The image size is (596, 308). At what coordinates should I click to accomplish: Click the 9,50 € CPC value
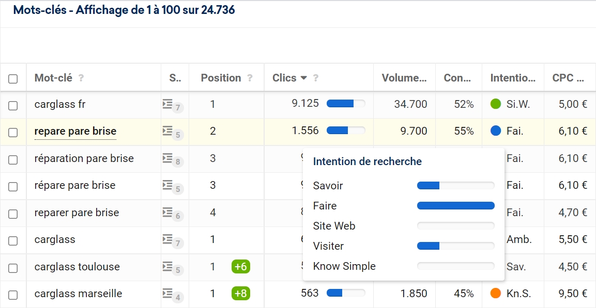click(x=573, y=294)
